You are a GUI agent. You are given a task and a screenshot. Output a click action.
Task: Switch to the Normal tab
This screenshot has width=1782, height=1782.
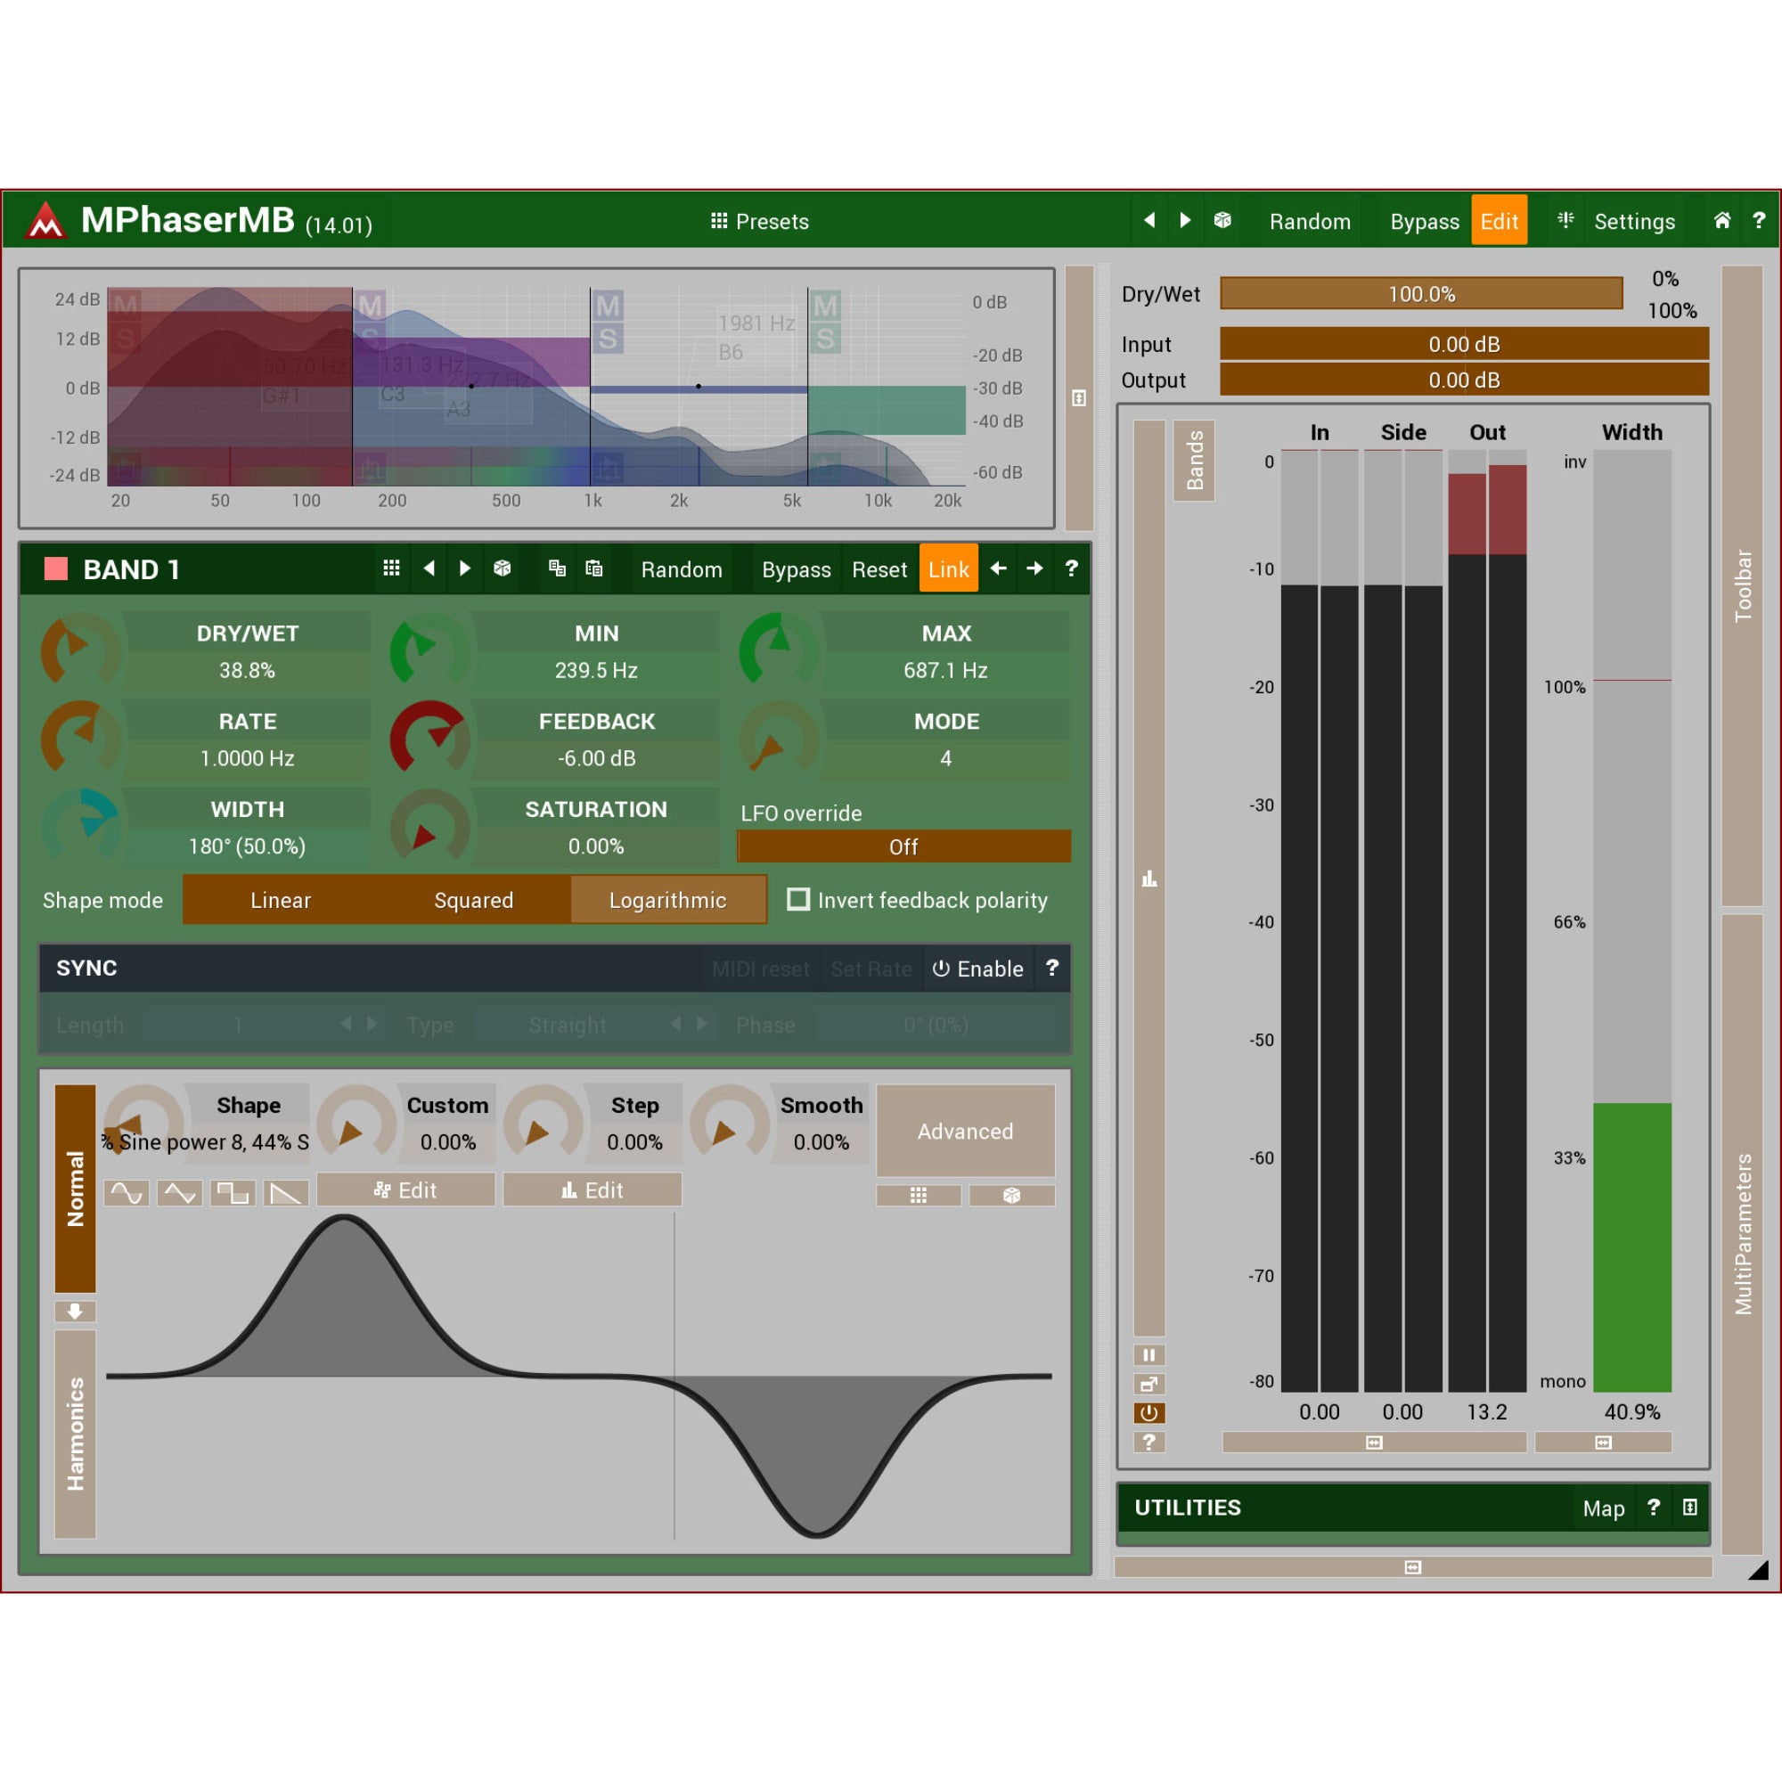[x=75, y=1188]
